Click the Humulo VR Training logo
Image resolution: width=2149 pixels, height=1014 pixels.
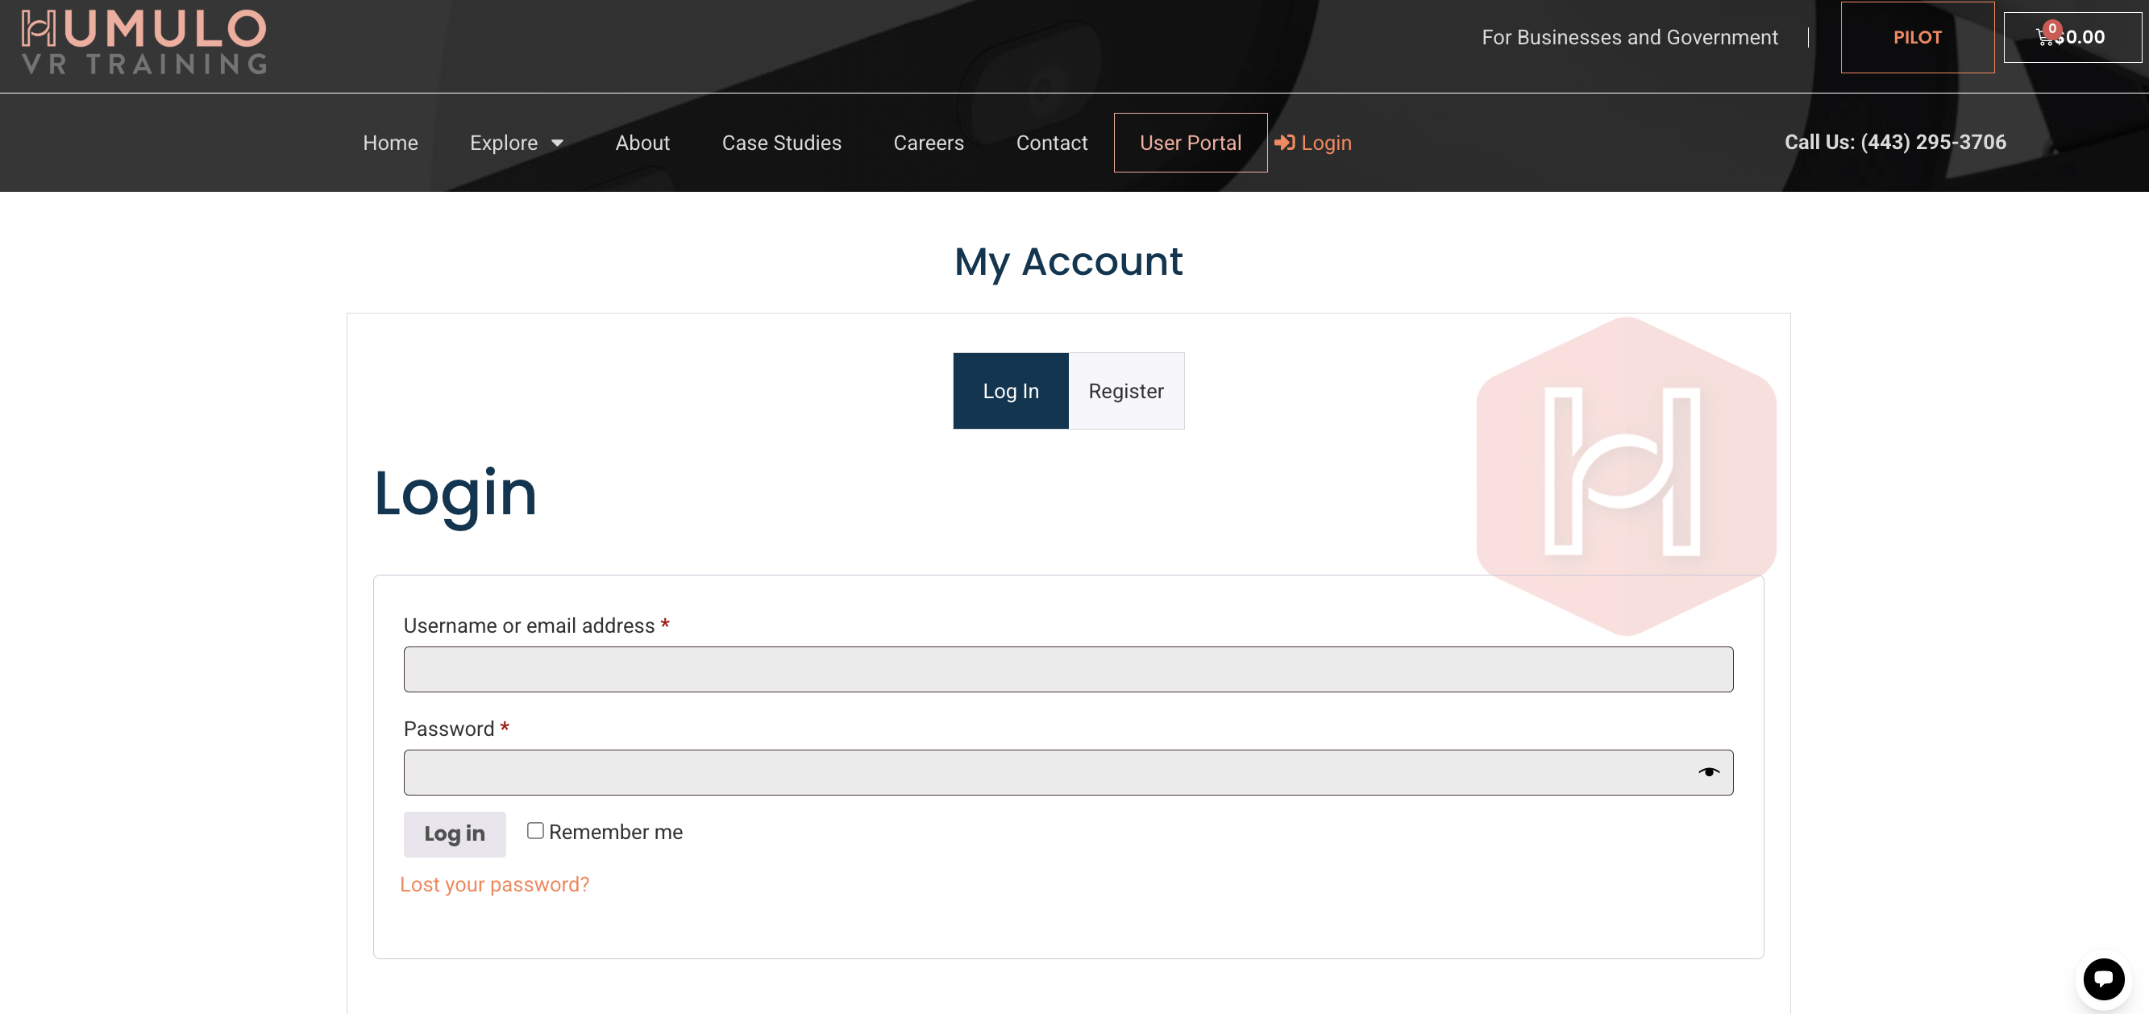(x=143, y=42)
